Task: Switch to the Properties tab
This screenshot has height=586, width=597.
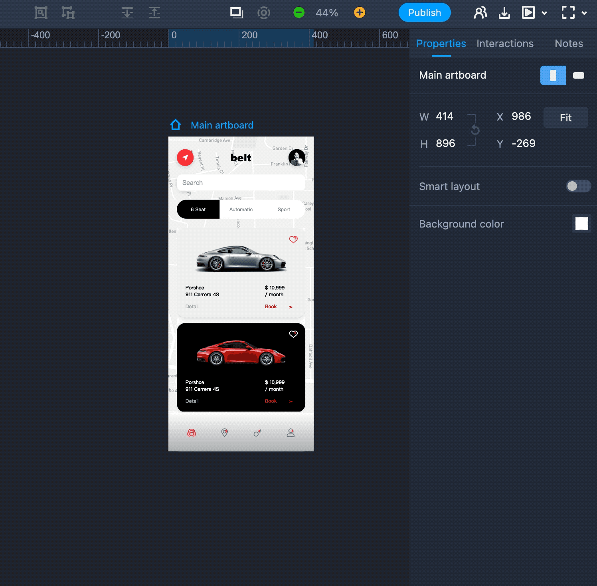Action: [441, 44]
